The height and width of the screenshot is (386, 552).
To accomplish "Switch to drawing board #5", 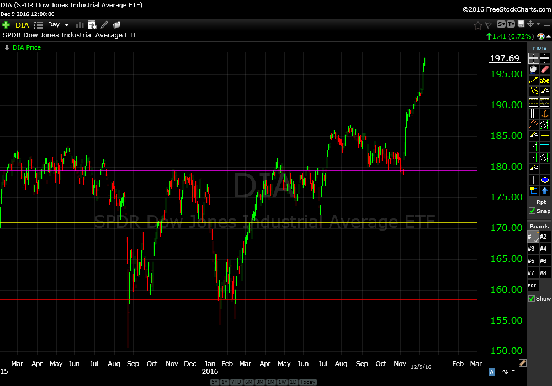I will [532, 261].
